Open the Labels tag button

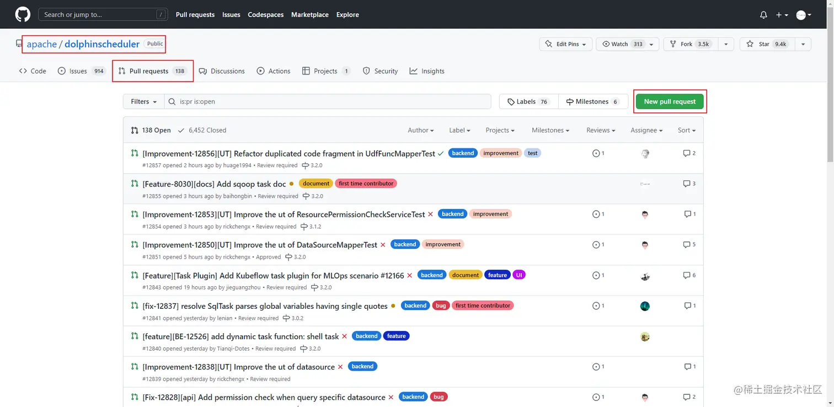tap(528, 101)
